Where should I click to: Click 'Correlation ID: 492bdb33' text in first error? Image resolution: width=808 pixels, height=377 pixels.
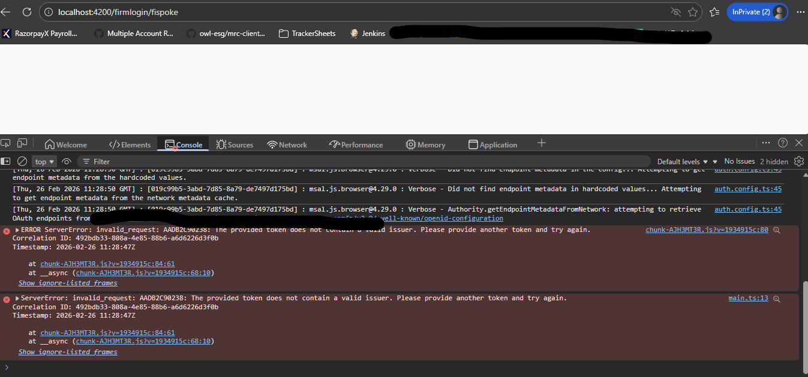(115, 238)
